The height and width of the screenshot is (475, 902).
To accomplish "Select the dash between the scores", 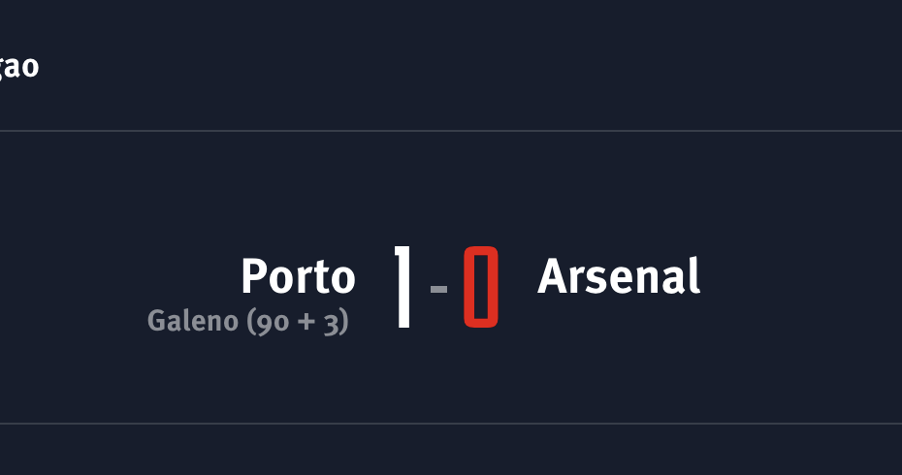I will click(439, 289).
